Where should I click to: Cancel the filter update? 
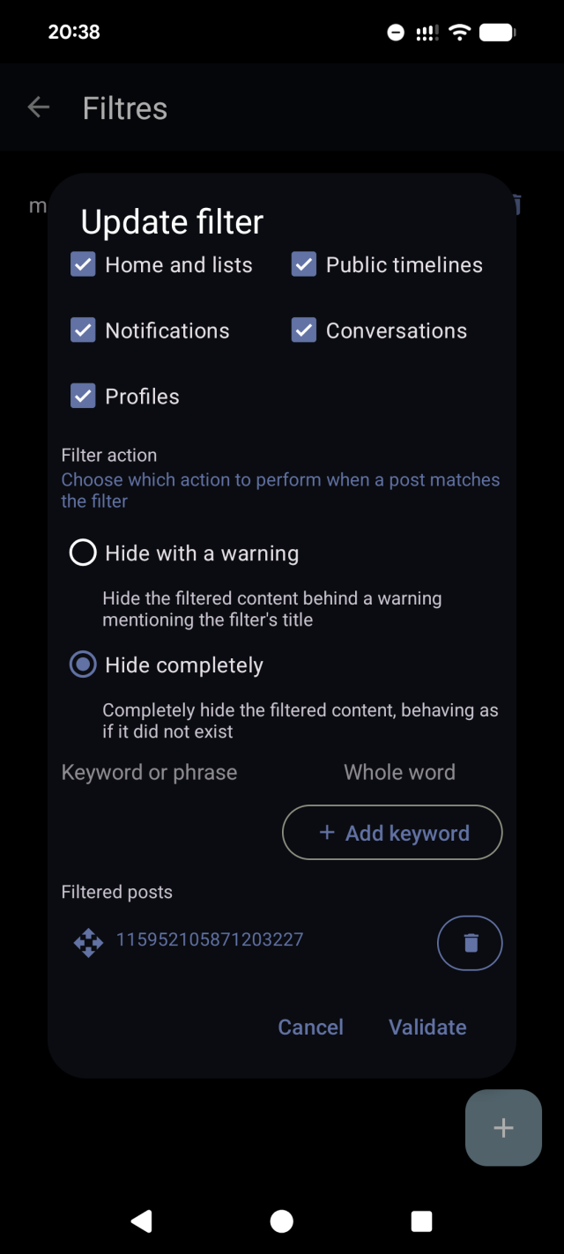coord(310,1027)
